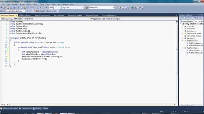Select StoredProcedures.cs in Solution Explorer
The height and width of the screenshot is (114, 204).
[x=194, y=36]
